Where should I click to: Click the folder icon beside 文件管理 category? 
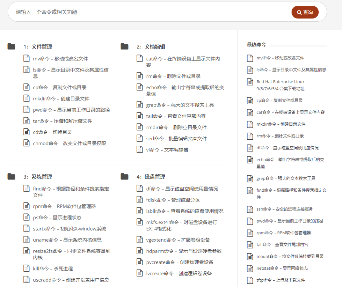[11, 46]
